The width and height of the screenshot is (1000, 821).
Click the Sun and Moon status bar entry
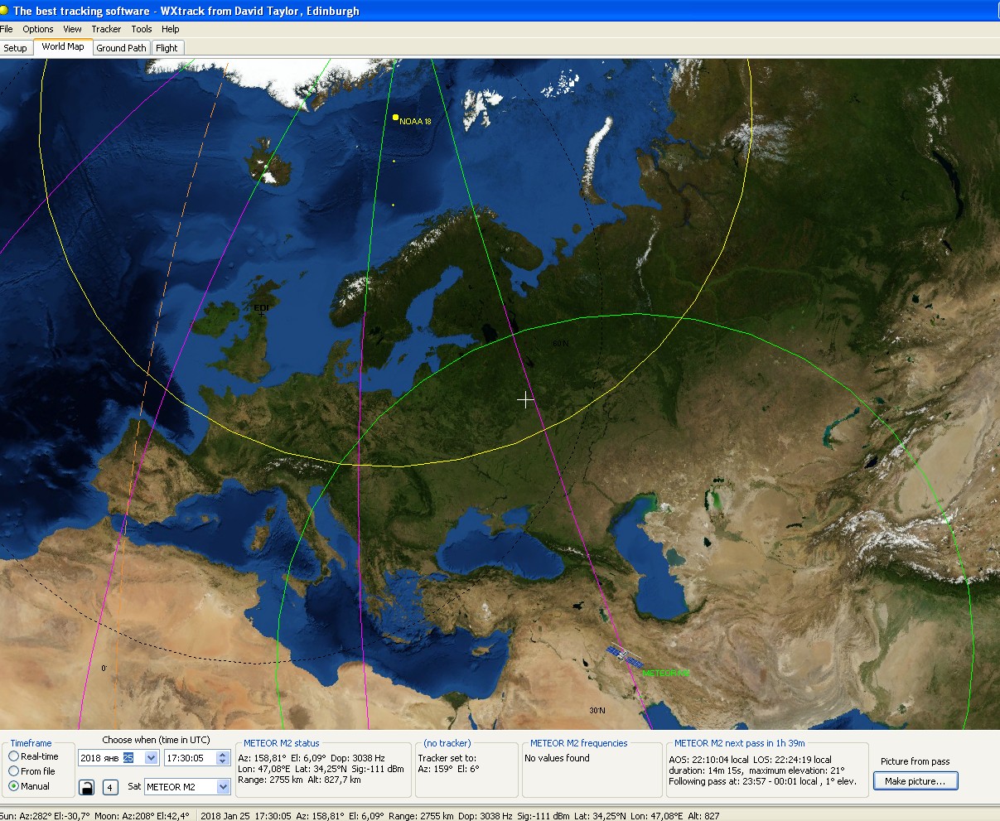pos(94,815)
